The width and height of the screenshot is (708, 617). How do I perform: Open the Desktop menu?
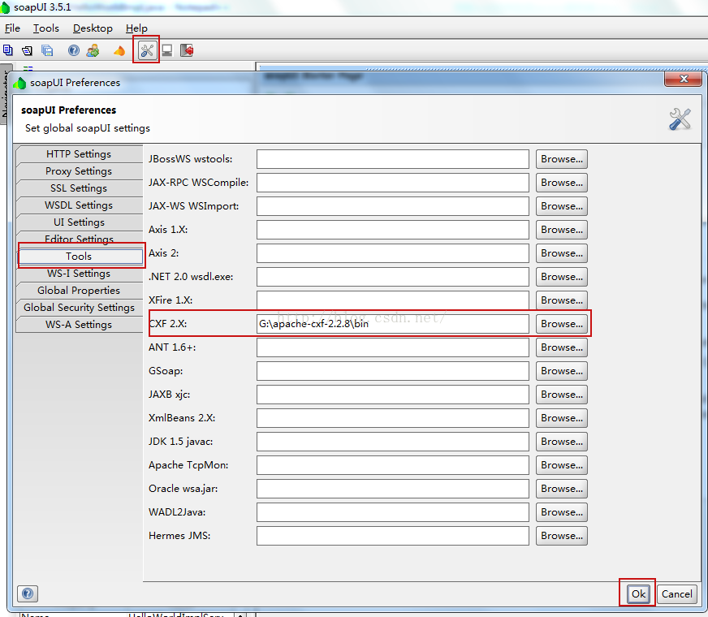coord(93,28)
